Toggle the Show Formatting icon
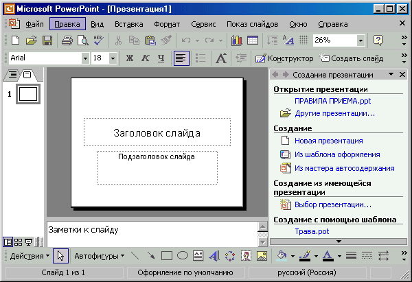 click(288, 40)
